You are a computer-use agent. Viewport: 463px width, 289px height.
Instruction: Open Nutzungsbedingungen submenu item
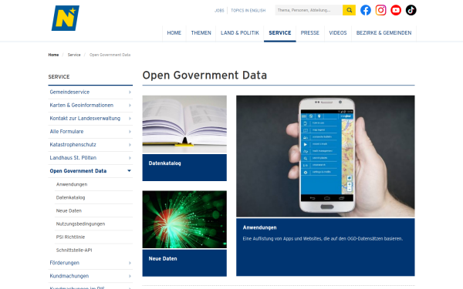[80, 223]
